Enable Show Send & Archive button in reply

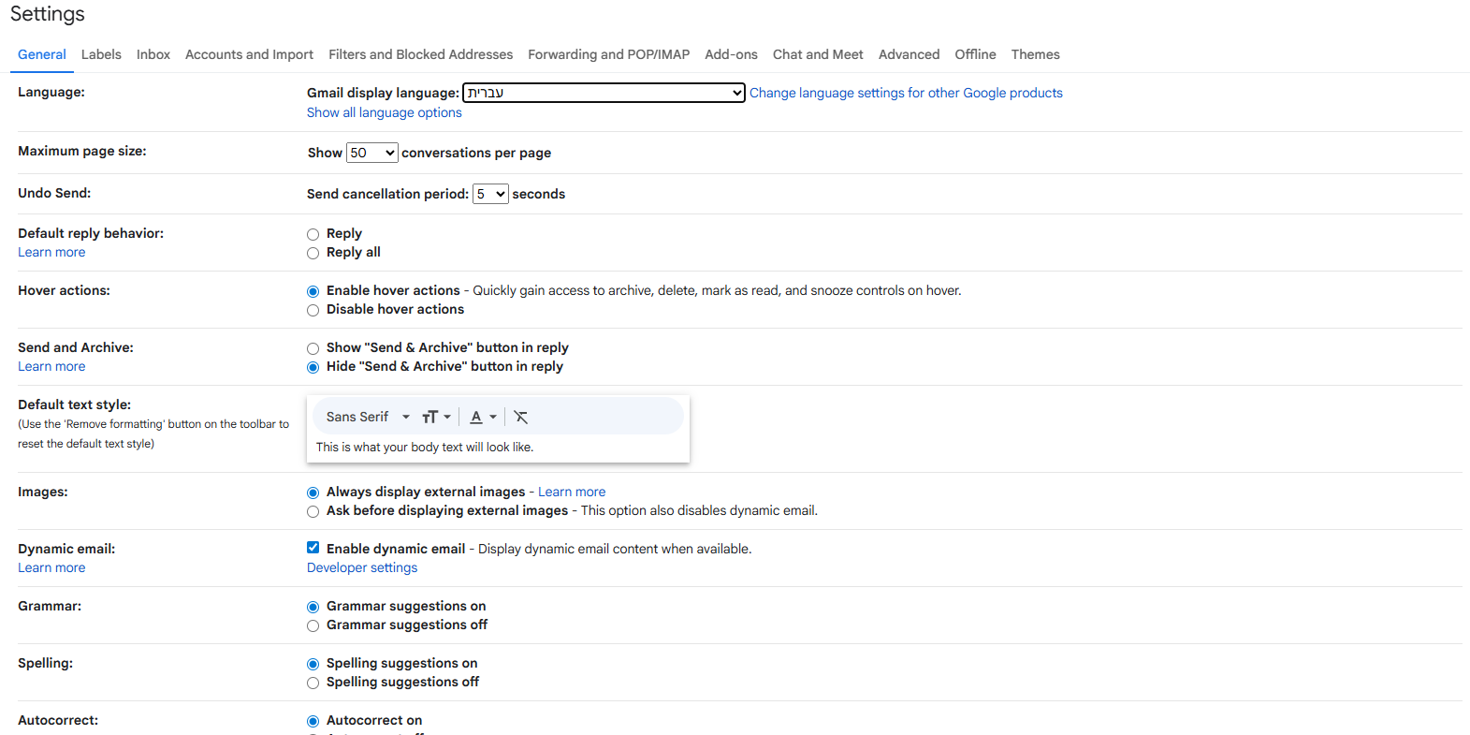(x=313, y=347)
